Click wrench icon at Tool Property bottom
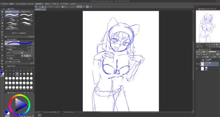Image resolution: width=220 pixels, height=117 pixels. 33,63
